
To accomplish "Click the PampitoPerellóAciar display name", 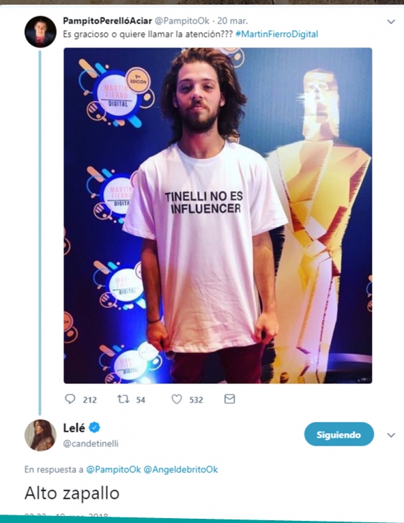I will click(x=107, y=21).
